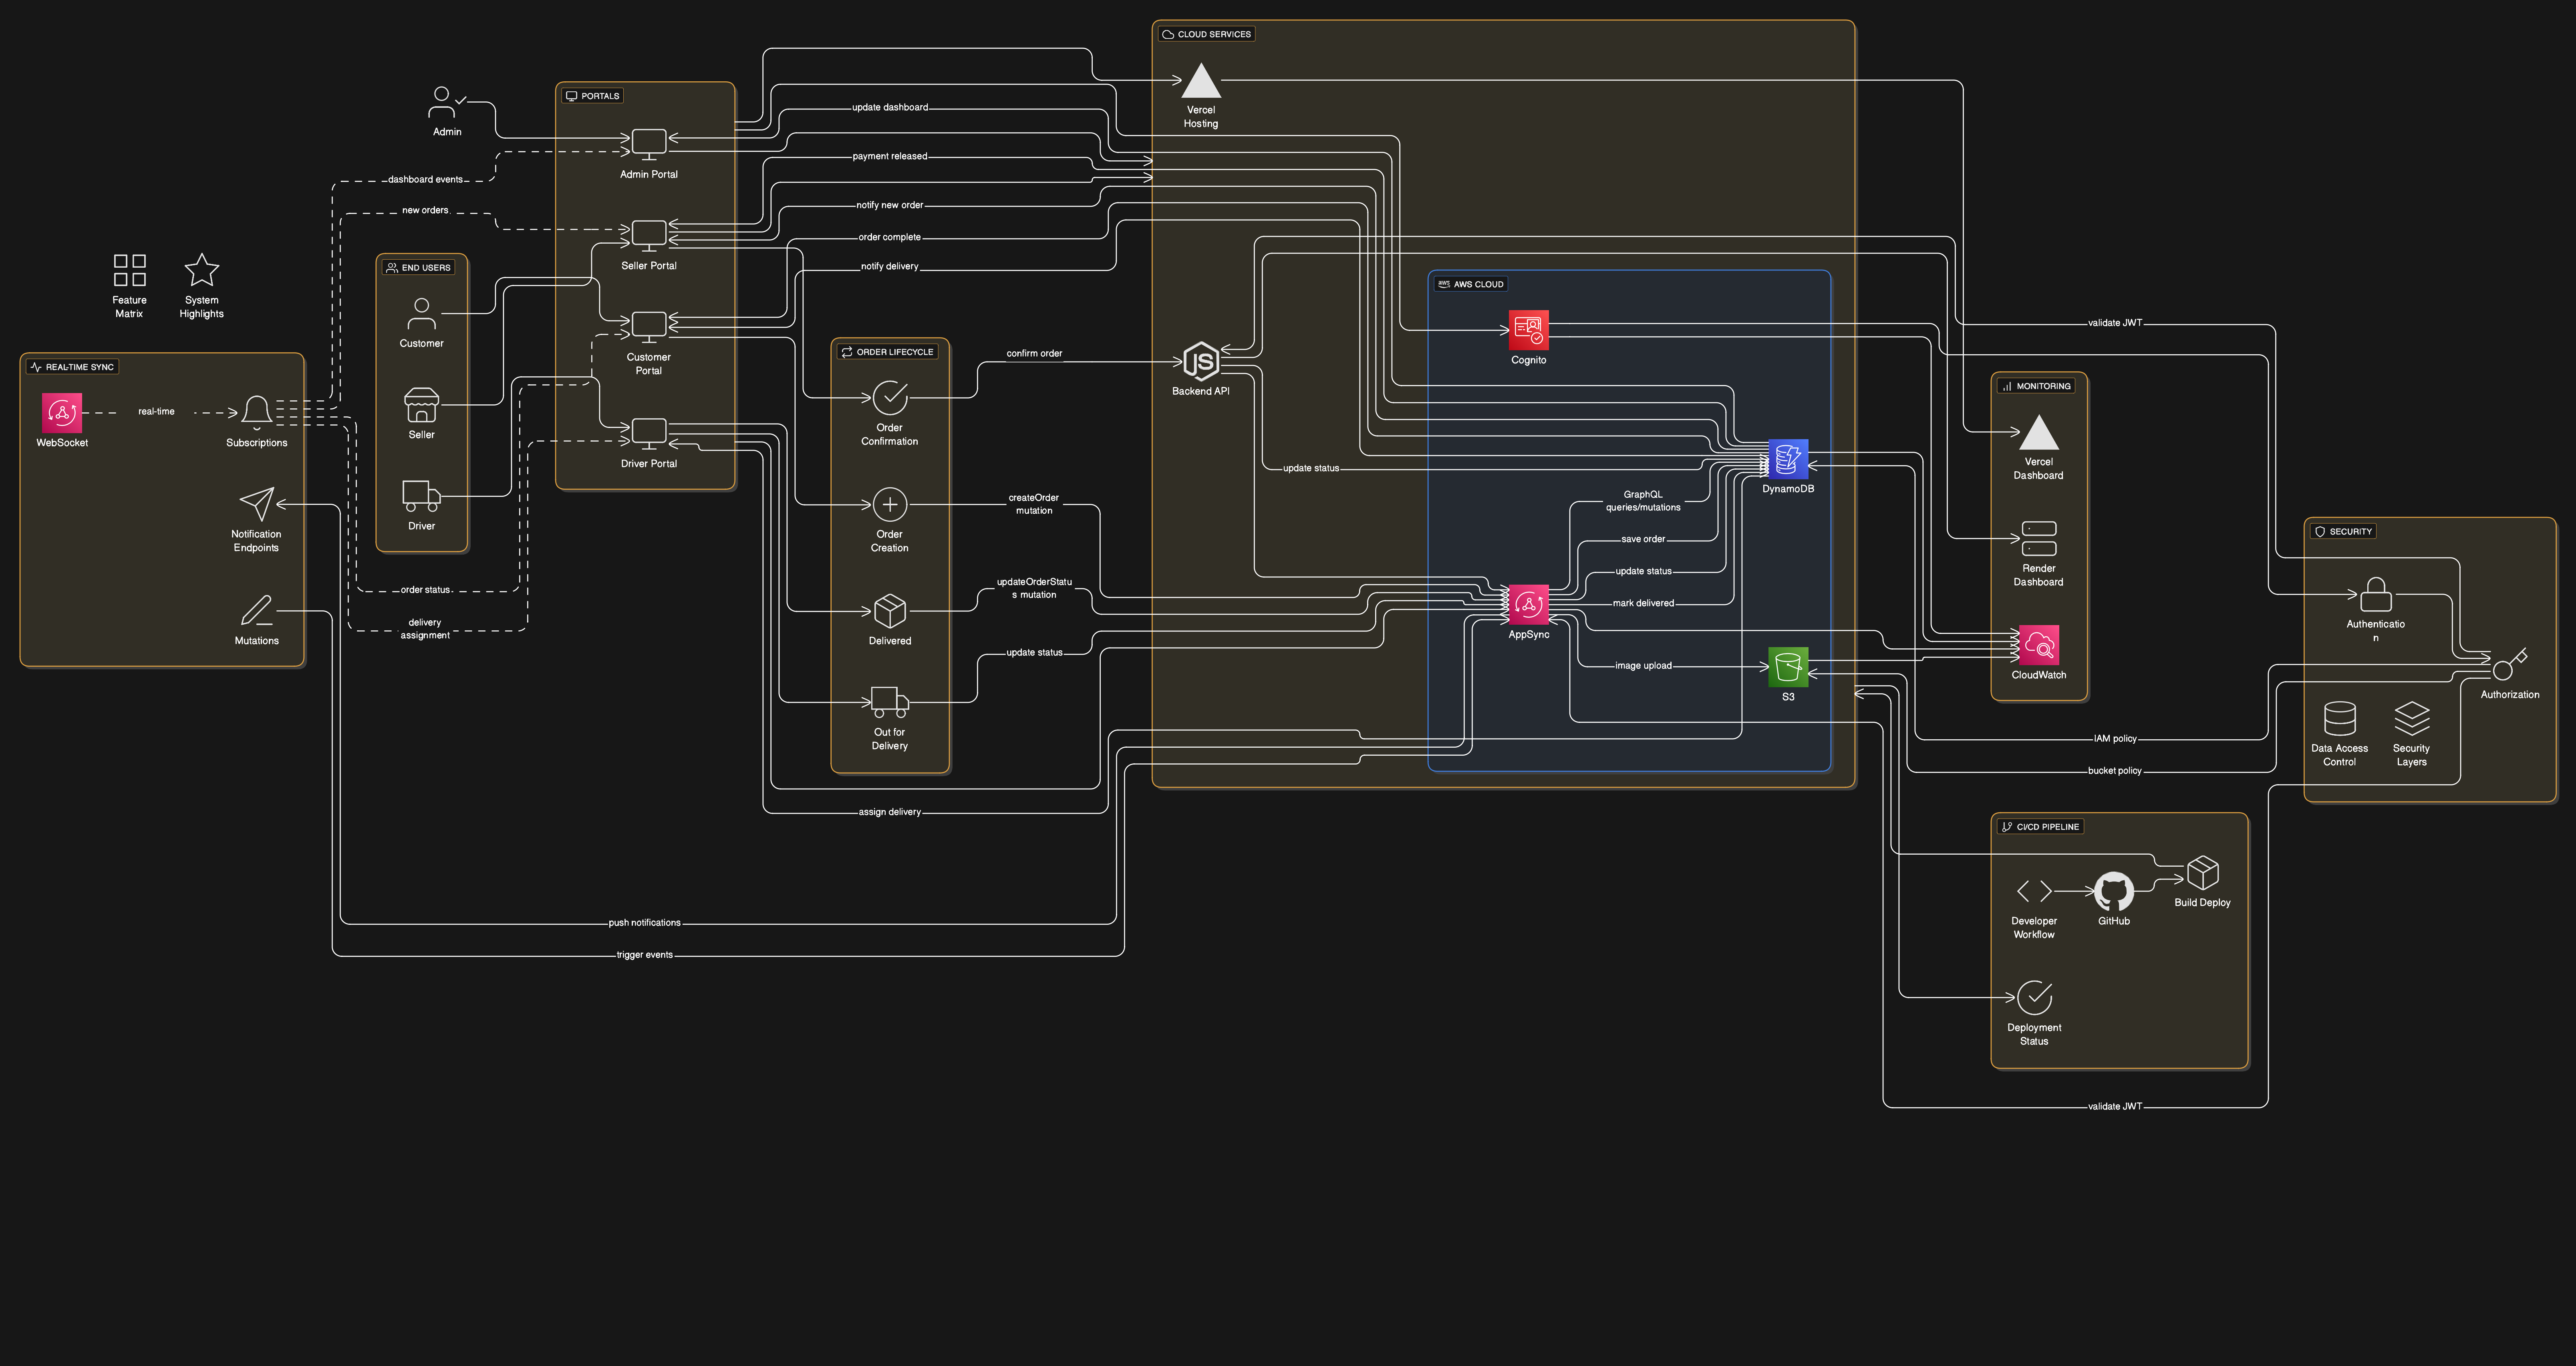Viewport: 2576px width, 1366px height.
Task: Click the Admin Portal monitor icon
Action: [648, 144]
